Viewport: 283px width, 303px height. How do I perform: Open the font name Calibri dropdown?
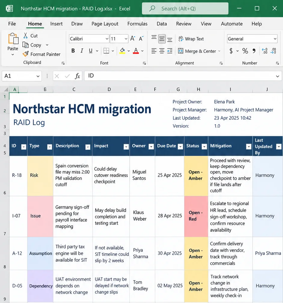click(x=107, y=39)
